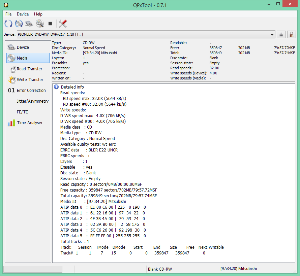Click the 'Detailed info' heading
The image size is (300, 276).
(72, 87)
